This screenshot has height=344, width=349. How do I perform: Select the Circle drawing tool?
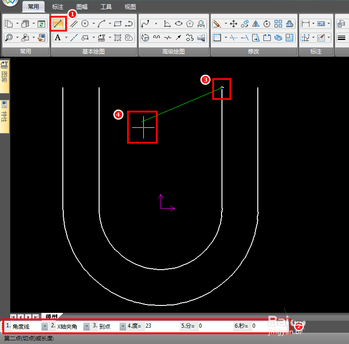coord(85,24)
